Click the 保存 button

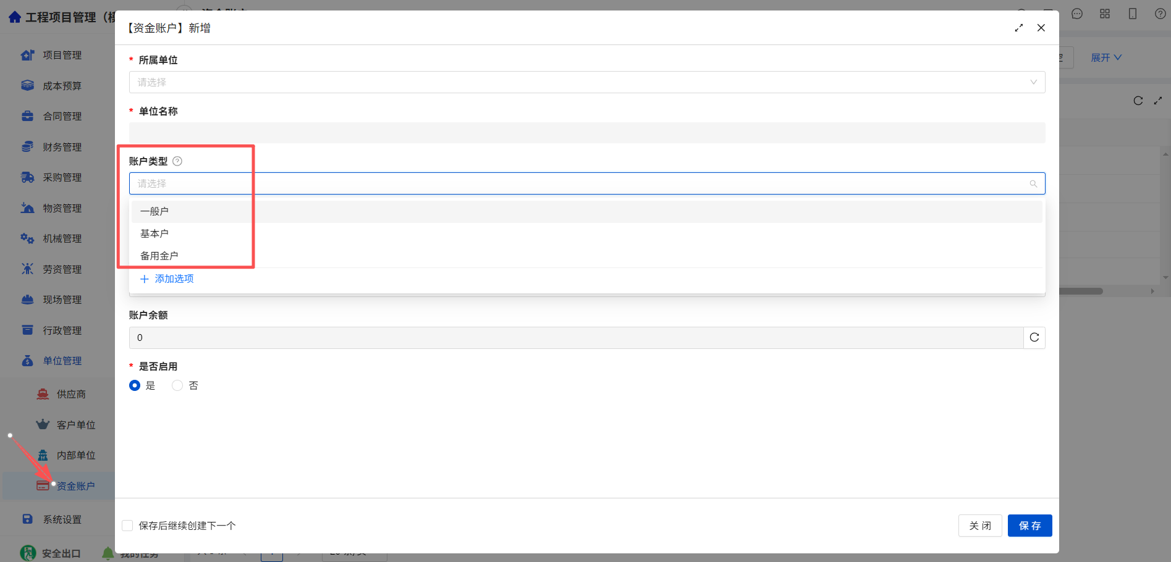coord(1029,526)
